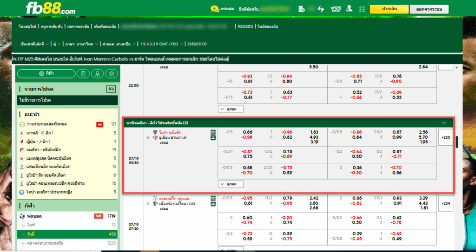
Task: Favorite the Boca Juniors match star
Action: click(148, 137)
